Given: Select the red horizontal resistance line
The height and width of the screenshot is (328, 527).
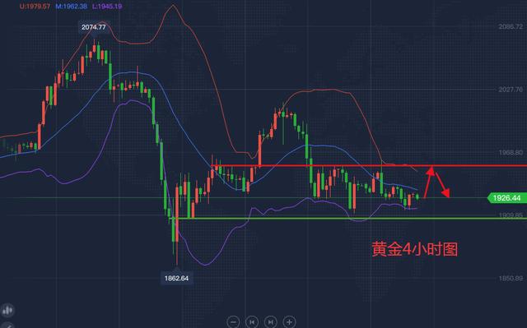Looking at the screenshot, I should coord(369,166).
